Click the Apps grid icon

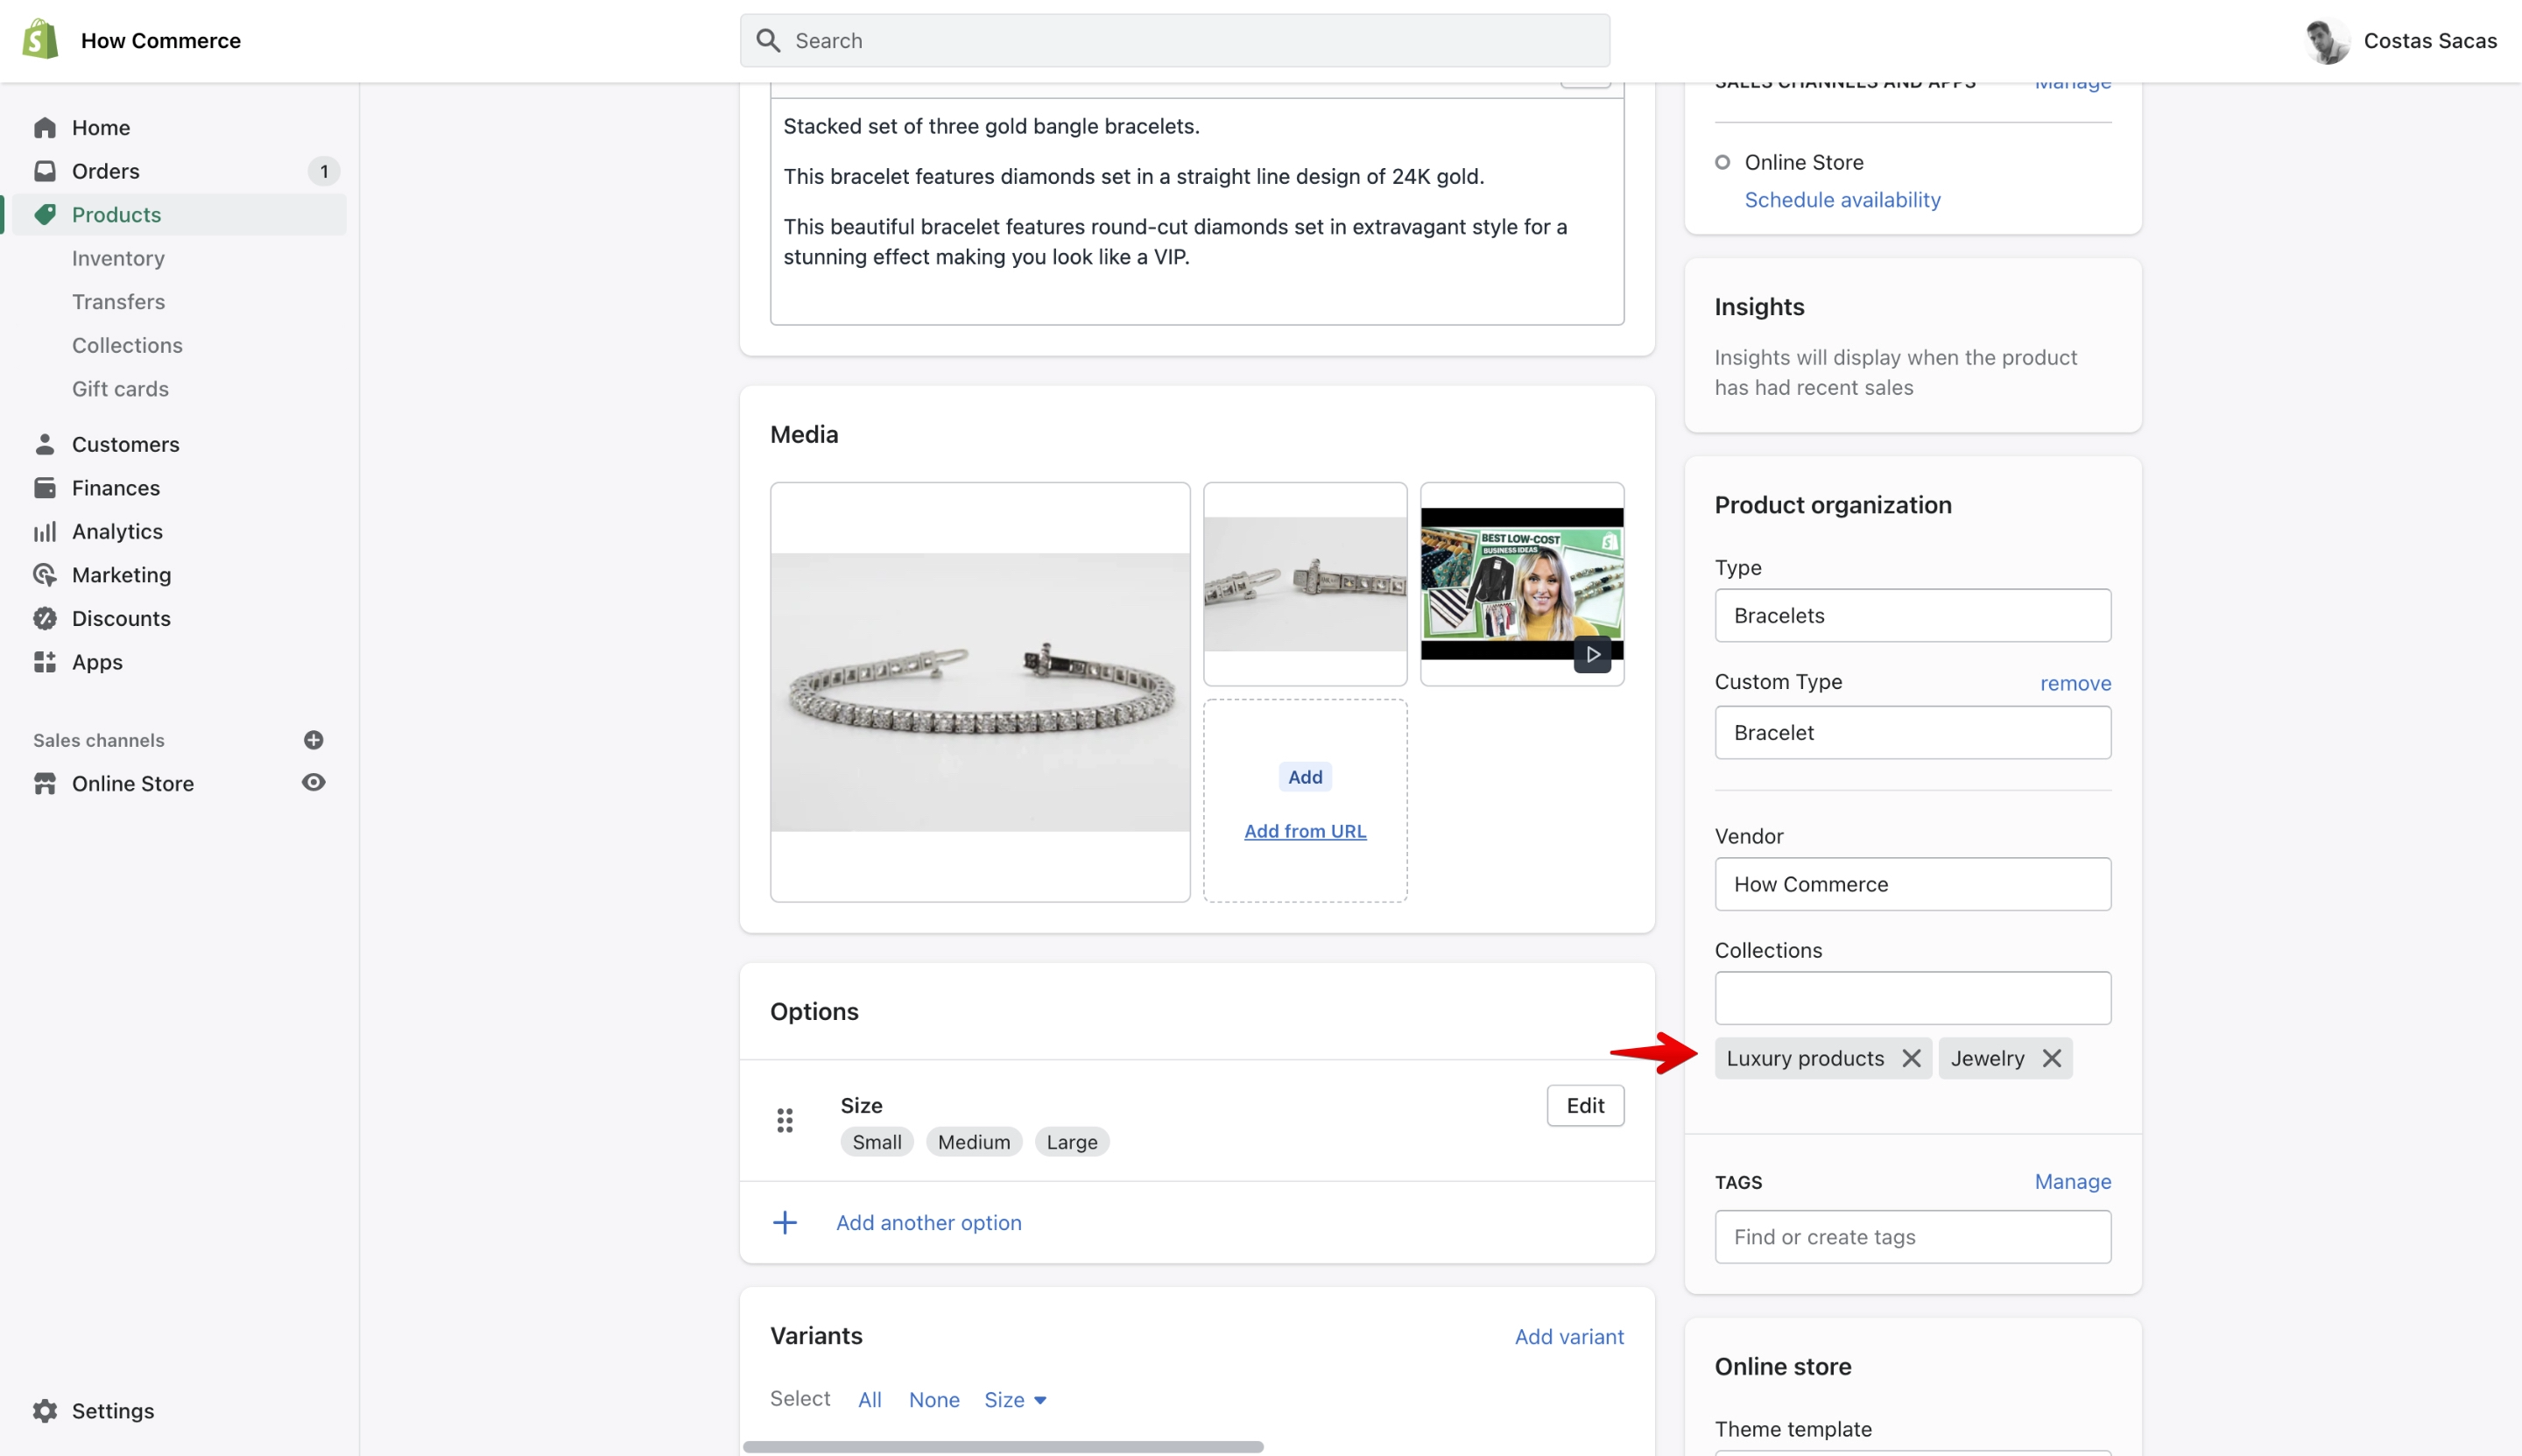[44, 662]
